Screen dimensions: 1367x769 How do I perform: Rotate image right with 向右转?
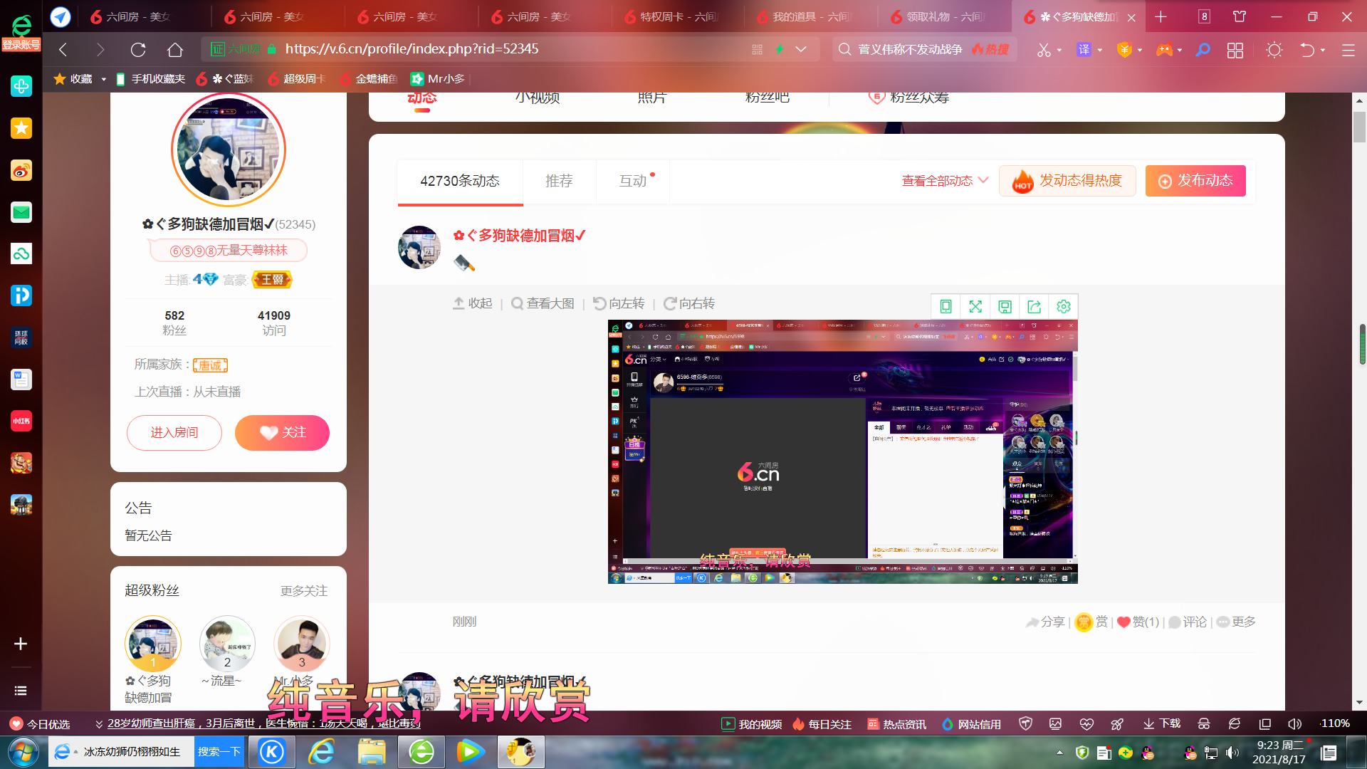689,303
